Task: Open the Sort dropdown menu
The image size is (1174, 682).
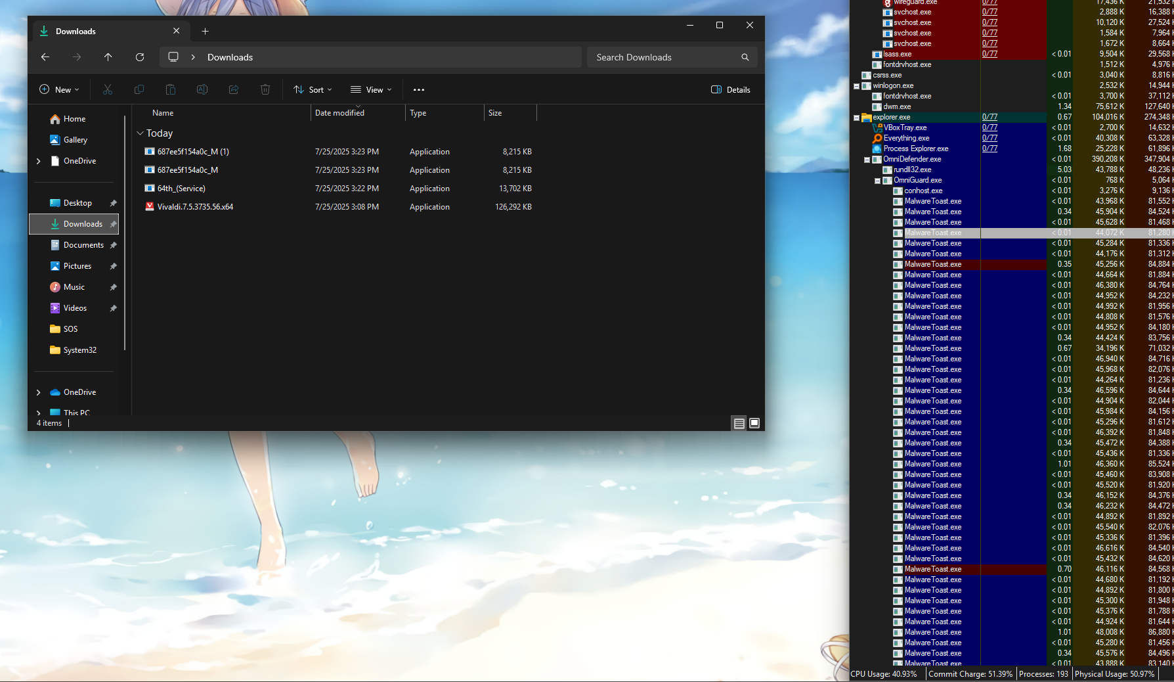Action: tap(313, 90)
